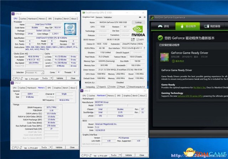Viewport: 228px width, 159px height.
Task: Select the 驱动程序 drivers tab
Action: (188, 26)
